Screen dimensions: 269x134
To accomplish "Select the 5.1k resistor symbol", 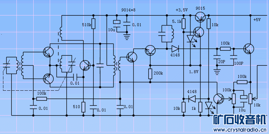I will click(183, 24).
